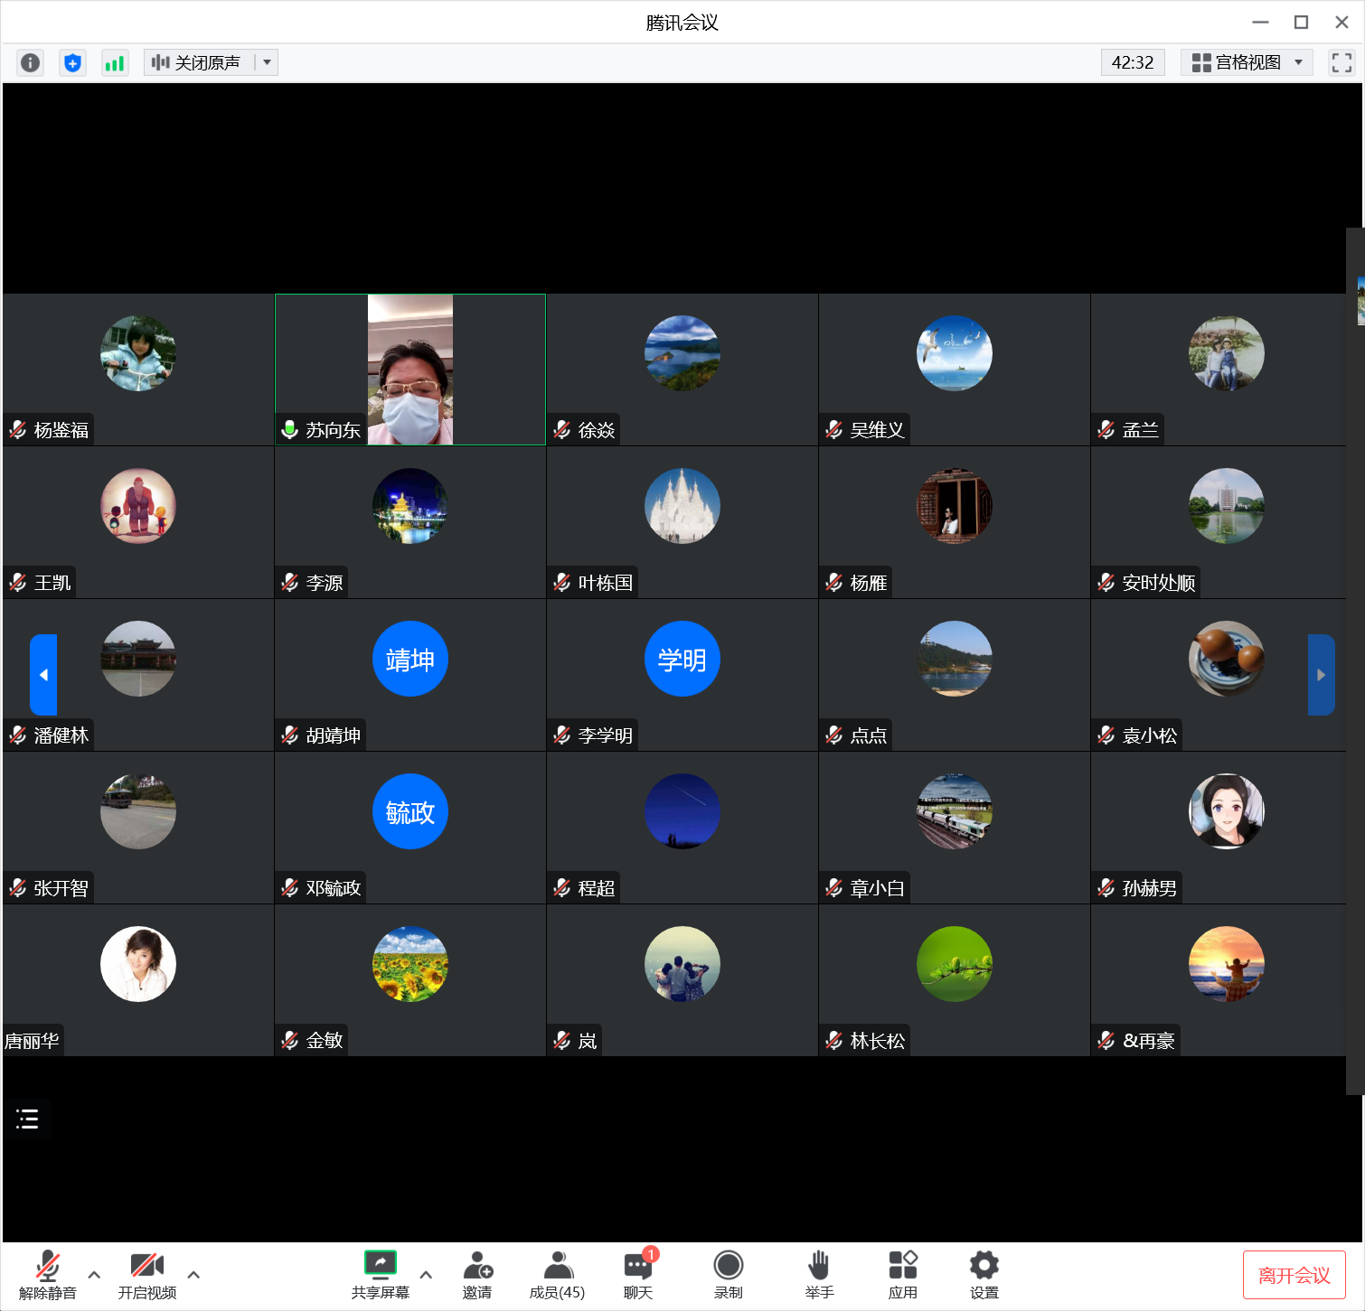
Task: Raise hand using the 举手 icon
Action: pyautogui.click(x=819, y=1274)
